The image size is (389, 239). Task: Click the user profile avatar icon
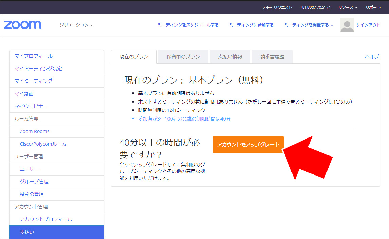(x=347, y=25)
